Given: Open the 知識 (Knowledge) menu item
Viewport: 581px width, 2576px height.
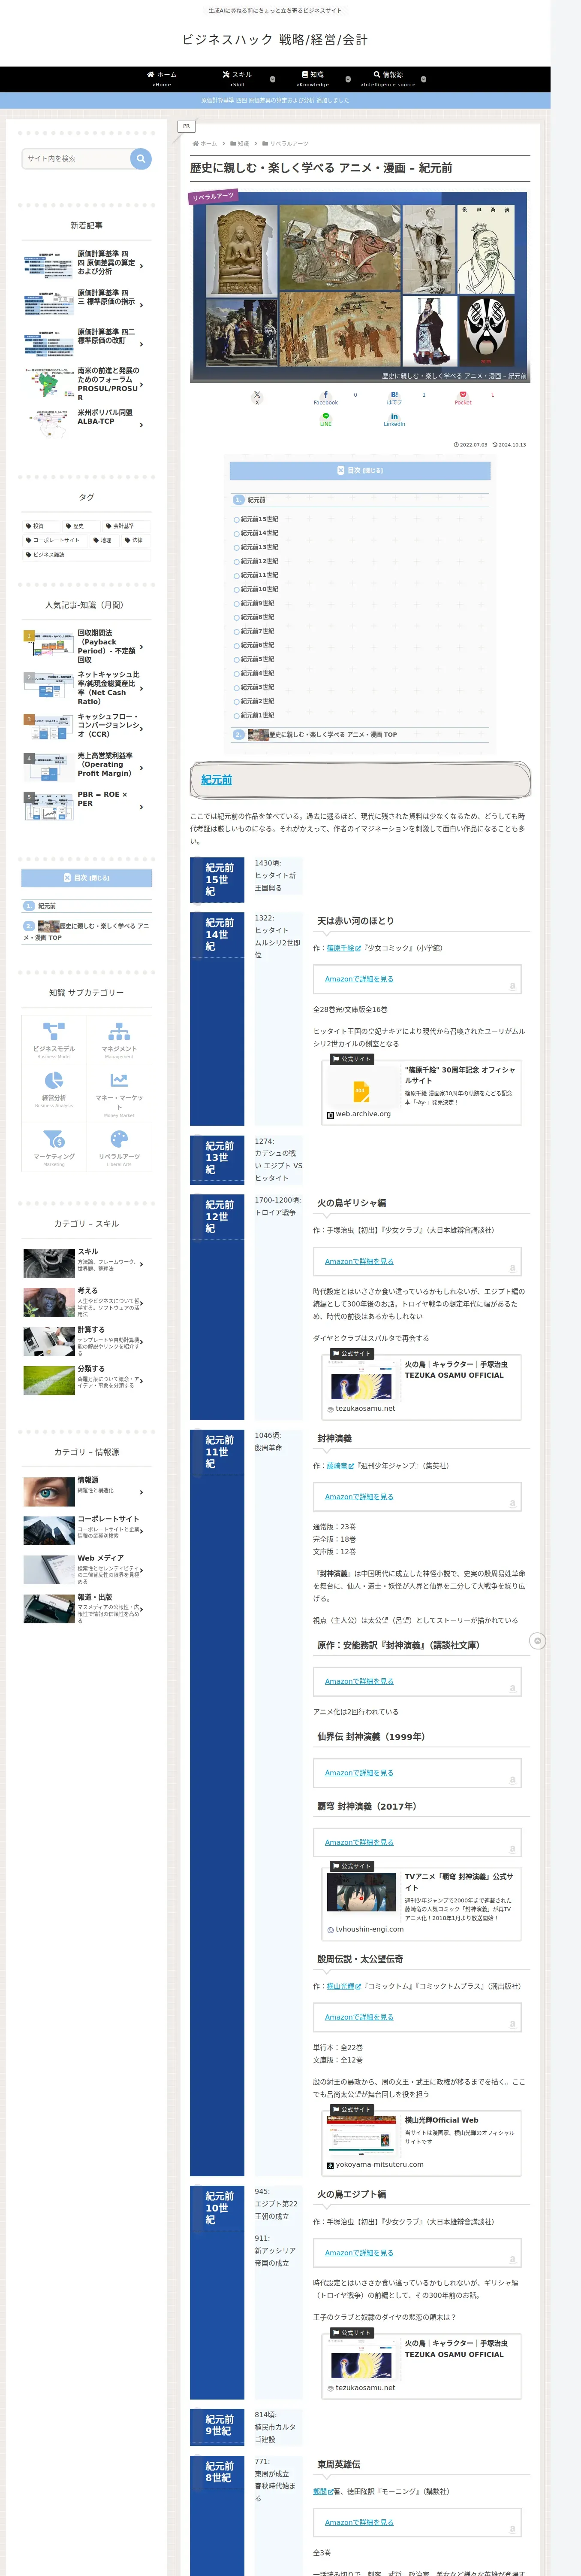Looking at the screenshot, I should point(313,79).
